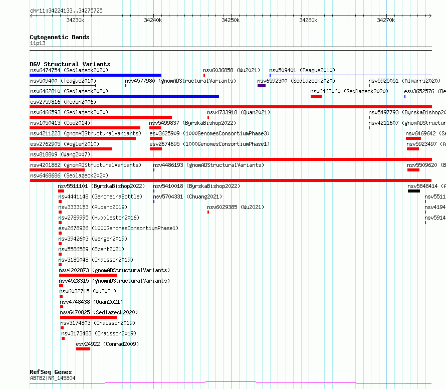
Task: Open nsv5499837 (ByrskaBishop2022) variant
Action: tap(192, 123)
